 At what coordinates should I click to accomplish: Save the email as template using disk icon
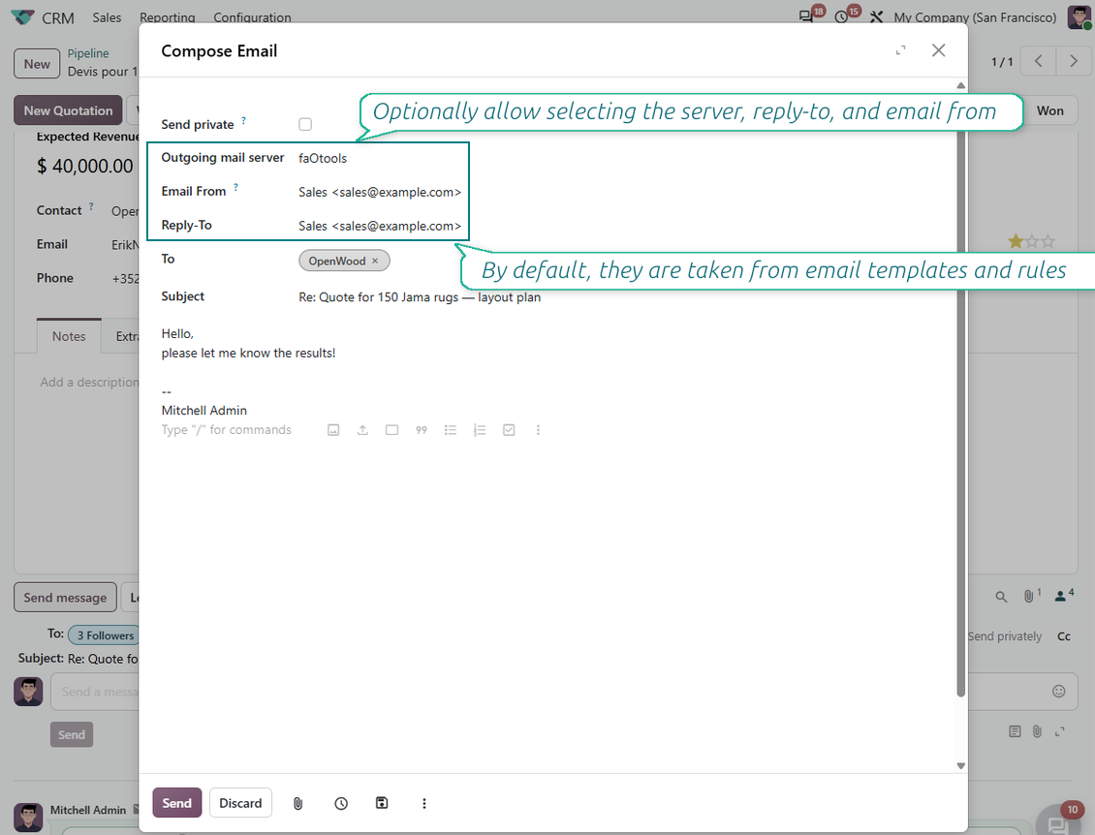[382, 803]
